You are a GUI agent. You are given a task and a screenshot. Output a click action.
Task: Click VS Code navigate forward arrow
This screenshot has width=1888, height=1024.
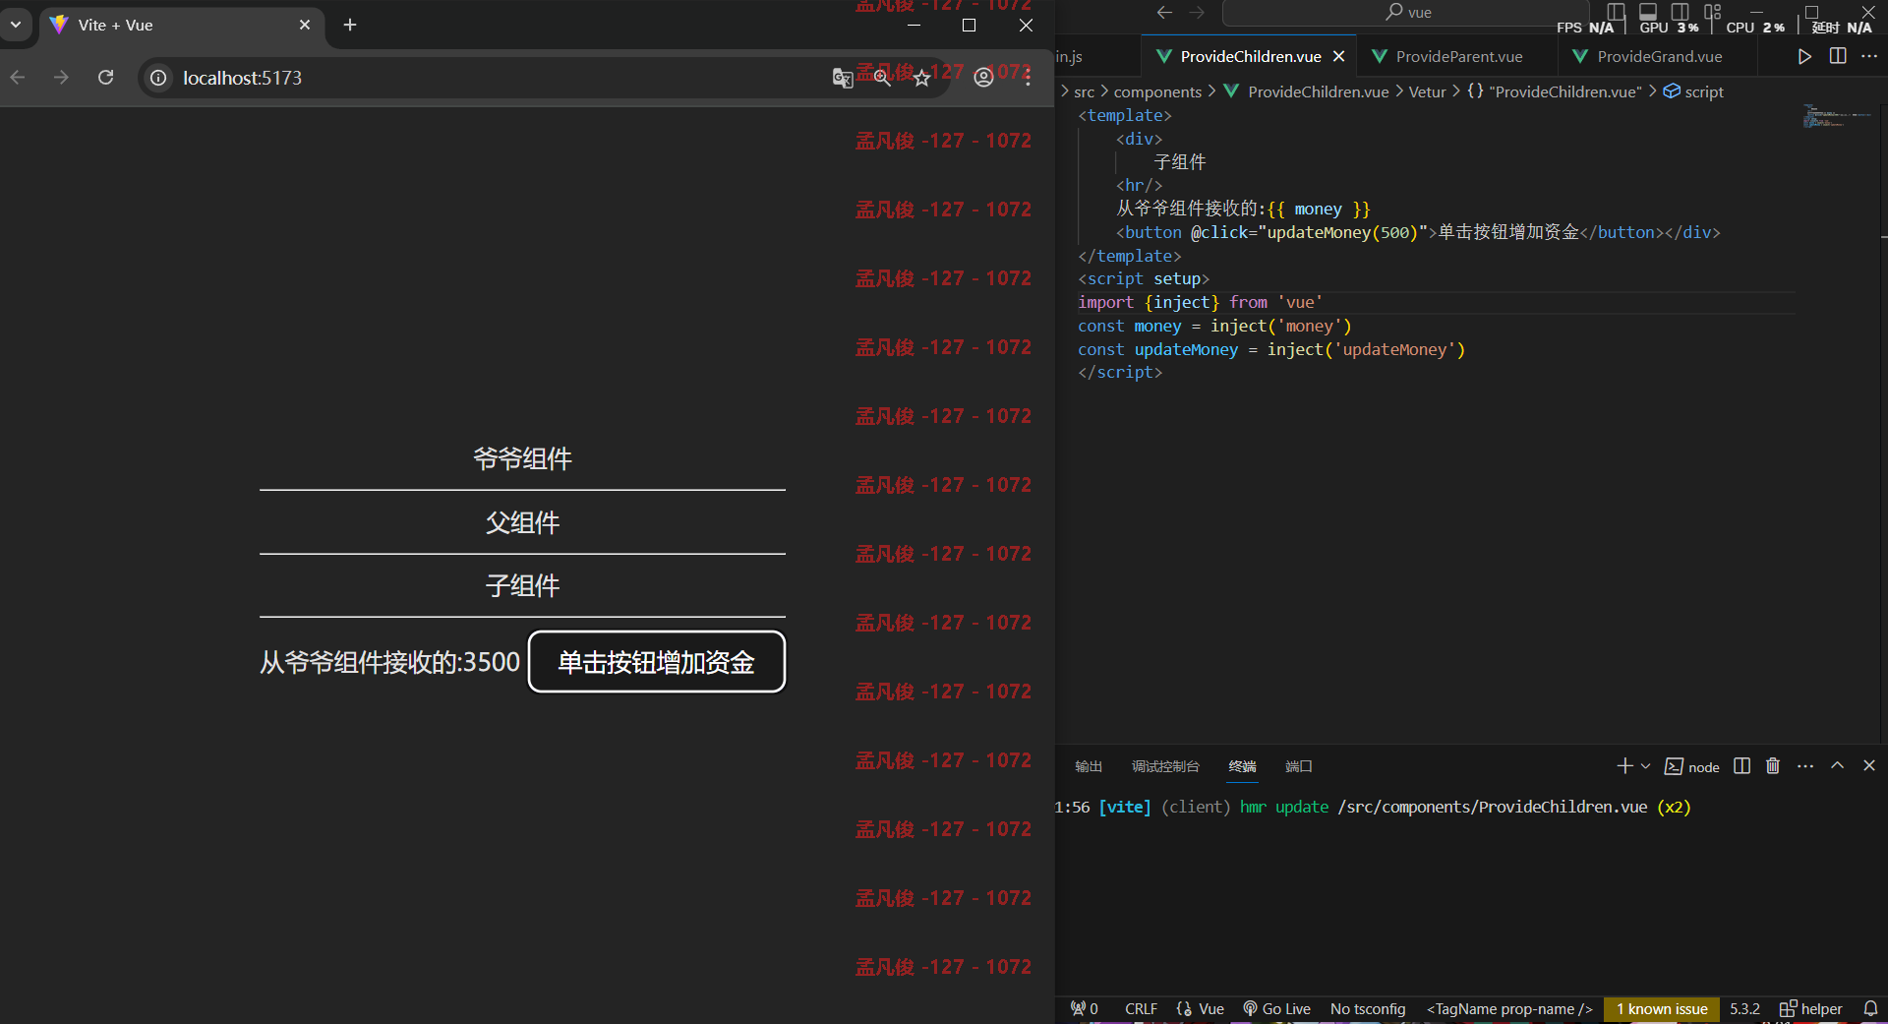(x=1197, y=12)
